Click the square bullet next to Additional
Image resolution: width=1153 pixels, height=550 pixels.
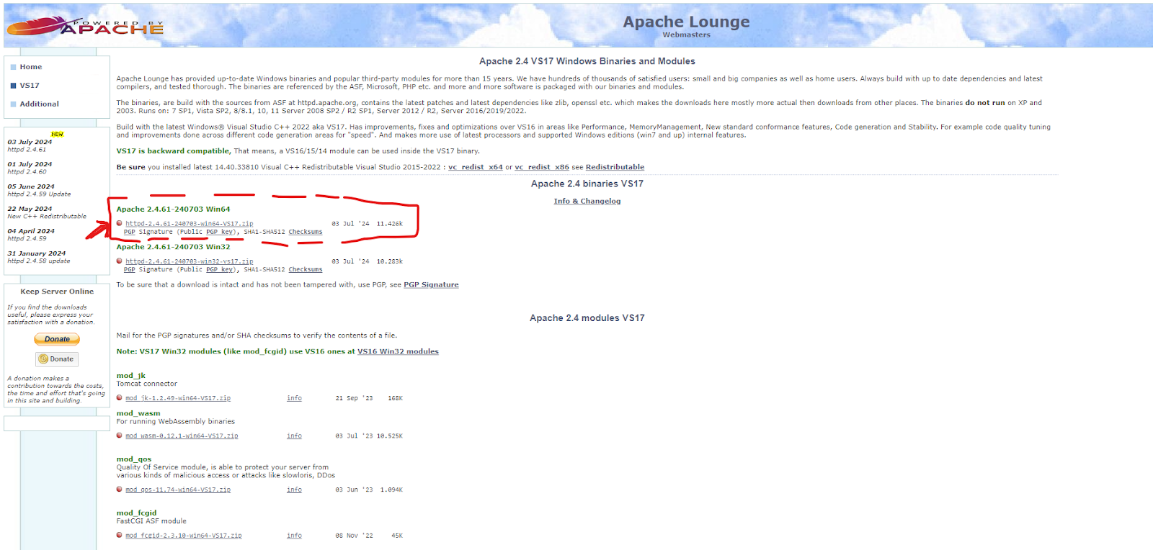coord(13,104)
